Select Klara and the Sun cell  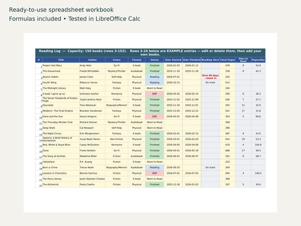pyautogui.click(x=61, y=116)
